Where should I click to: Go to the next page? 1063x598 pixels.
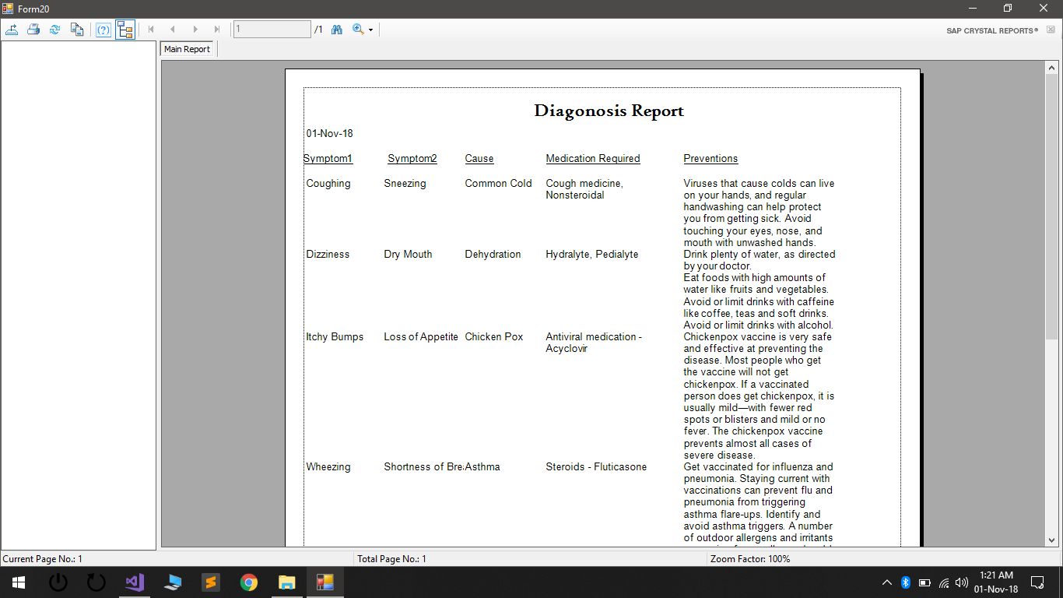click(195, 30)
